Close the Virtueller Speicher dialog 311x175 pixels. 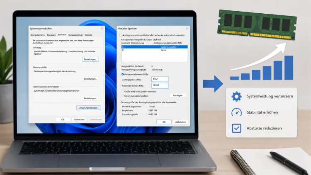coord(187,29)
